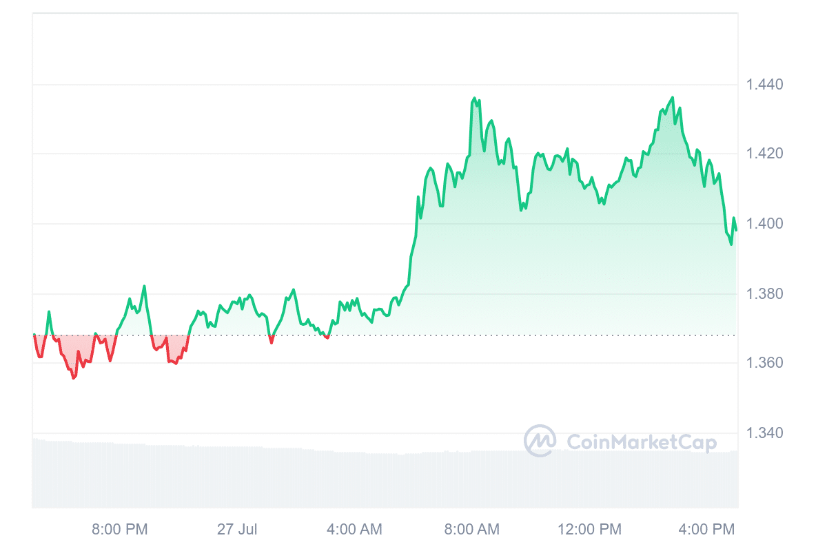Click the lowest red dip of the price line
Image resolution: width=827 pixels, height=551 pixels.
click(74, 378)
